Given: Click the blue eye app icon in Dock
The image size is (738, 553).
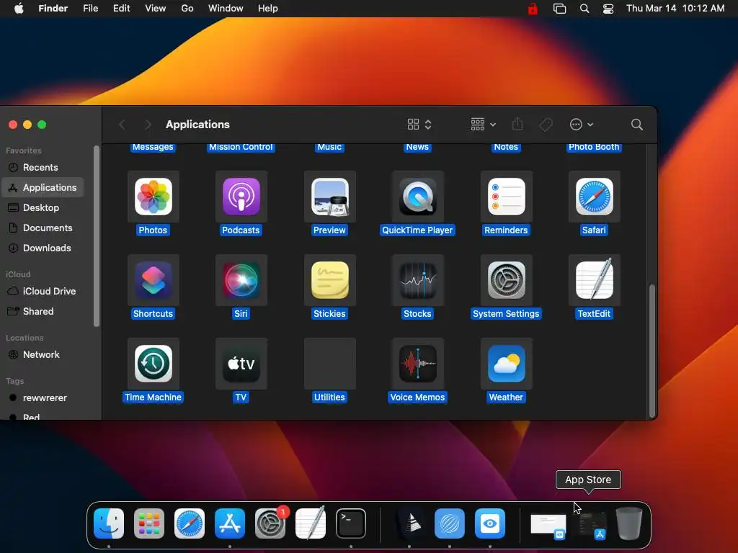Looking at the screenshot, I should [x=489, y=523].
